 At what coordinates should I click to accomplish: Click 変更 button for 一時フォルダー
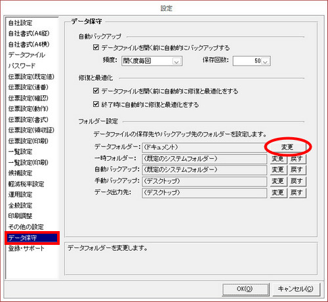[278, 159]
